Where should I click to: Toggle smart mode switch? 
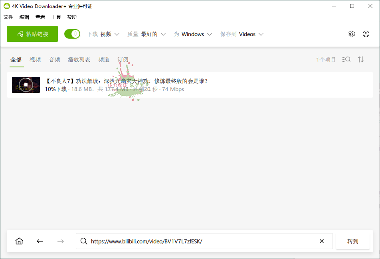72,34
